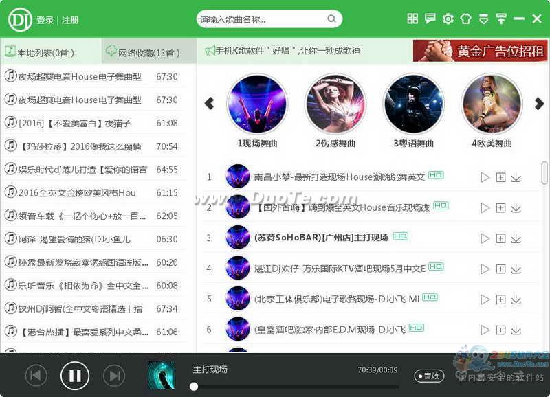Viewport: 550px width, 397px height.
Task: Click the now-playing album art thumbnail
Action: tap(162, 376)
